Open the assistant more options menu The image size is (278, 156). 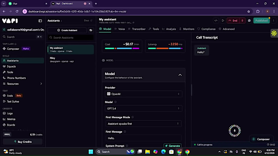(x=273, y=20)
